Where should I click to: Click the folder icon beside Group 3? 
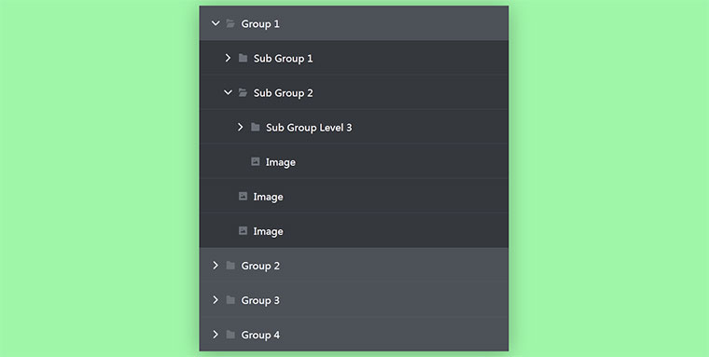(230, 299)
